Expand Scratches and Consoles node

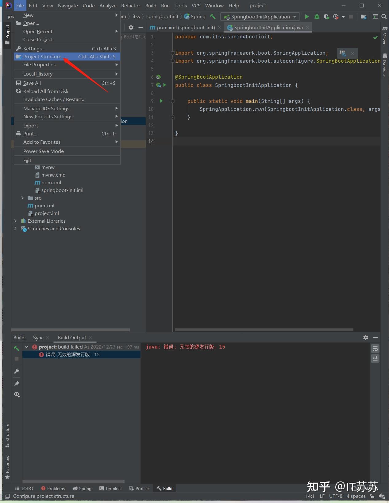coord(15,228)
